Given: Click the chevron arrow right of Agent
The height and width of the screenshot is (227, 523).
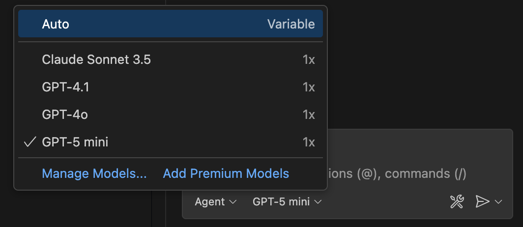Looking at the screenshot, I should (233, 202).
